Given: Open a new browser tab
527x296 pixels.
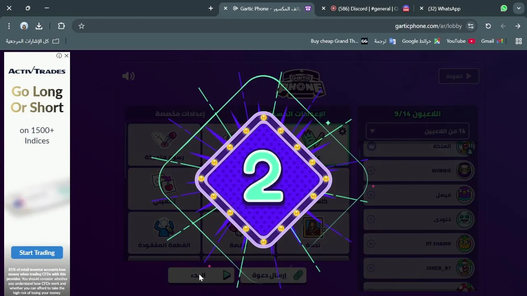Looking at the screenshot, I should pyautogui.click(x=211, y=8).
